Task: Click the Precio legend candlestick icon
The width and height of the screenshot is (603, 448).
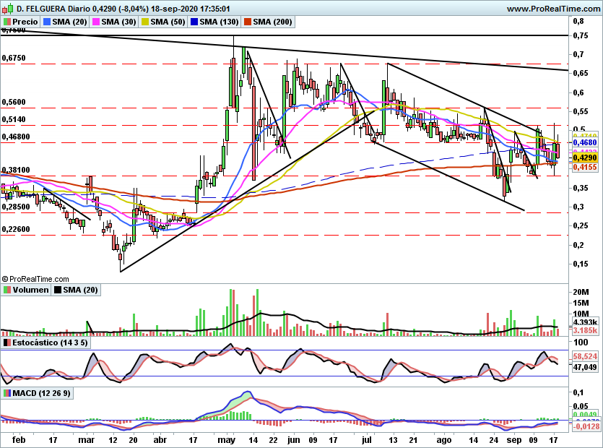Action: pyautogui.click(x=6, y=22)
